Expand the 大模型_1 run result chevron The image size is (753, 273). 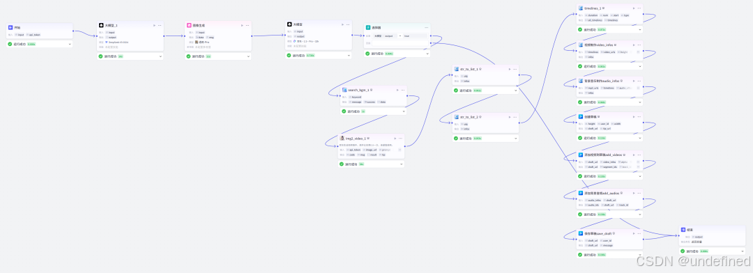pos(160,56)
